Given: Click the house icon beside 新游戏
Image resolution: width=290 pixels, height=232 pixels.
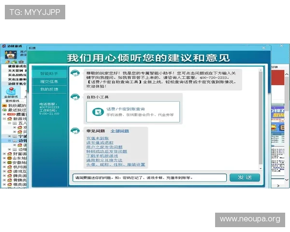Looking at the screenshot, I should coord(10,118).
